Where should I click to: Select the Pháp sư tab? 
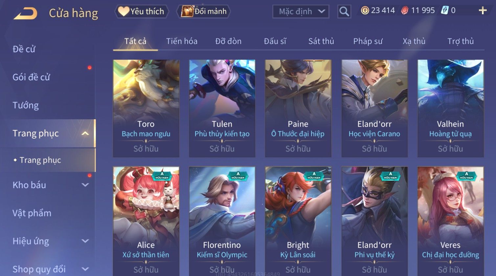[x=368, y=41]
